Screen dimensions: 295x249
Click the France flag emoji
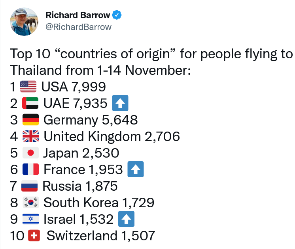[x=30, y=169]
